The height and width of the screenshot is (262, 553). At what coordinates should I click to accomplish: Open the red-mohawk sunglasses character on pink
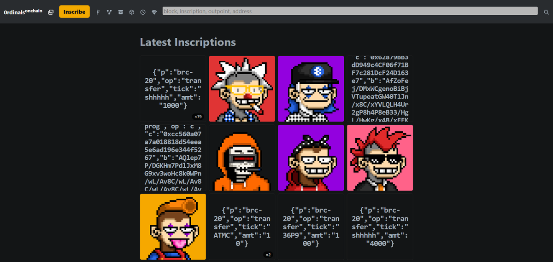(x=380, y=157)
